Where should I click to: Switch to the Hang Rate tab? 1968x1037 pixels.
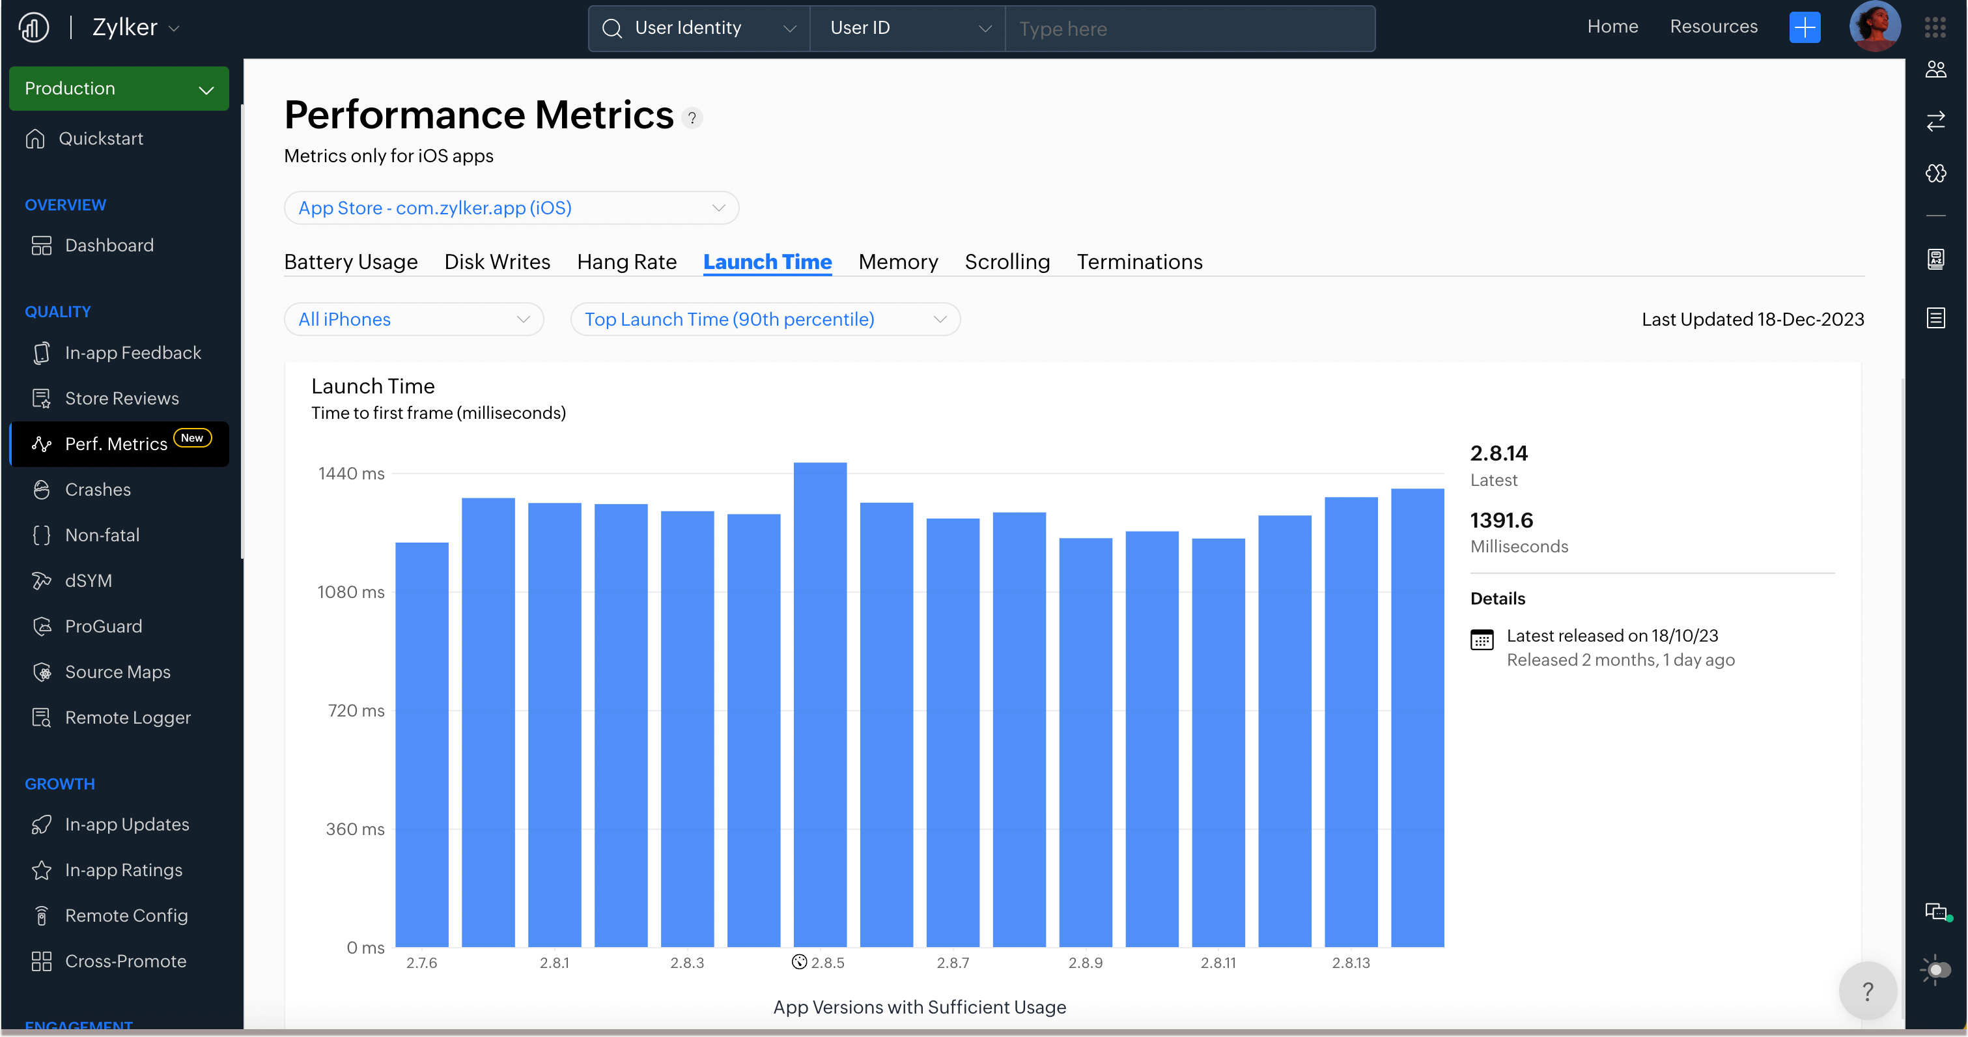click(626, 262)
